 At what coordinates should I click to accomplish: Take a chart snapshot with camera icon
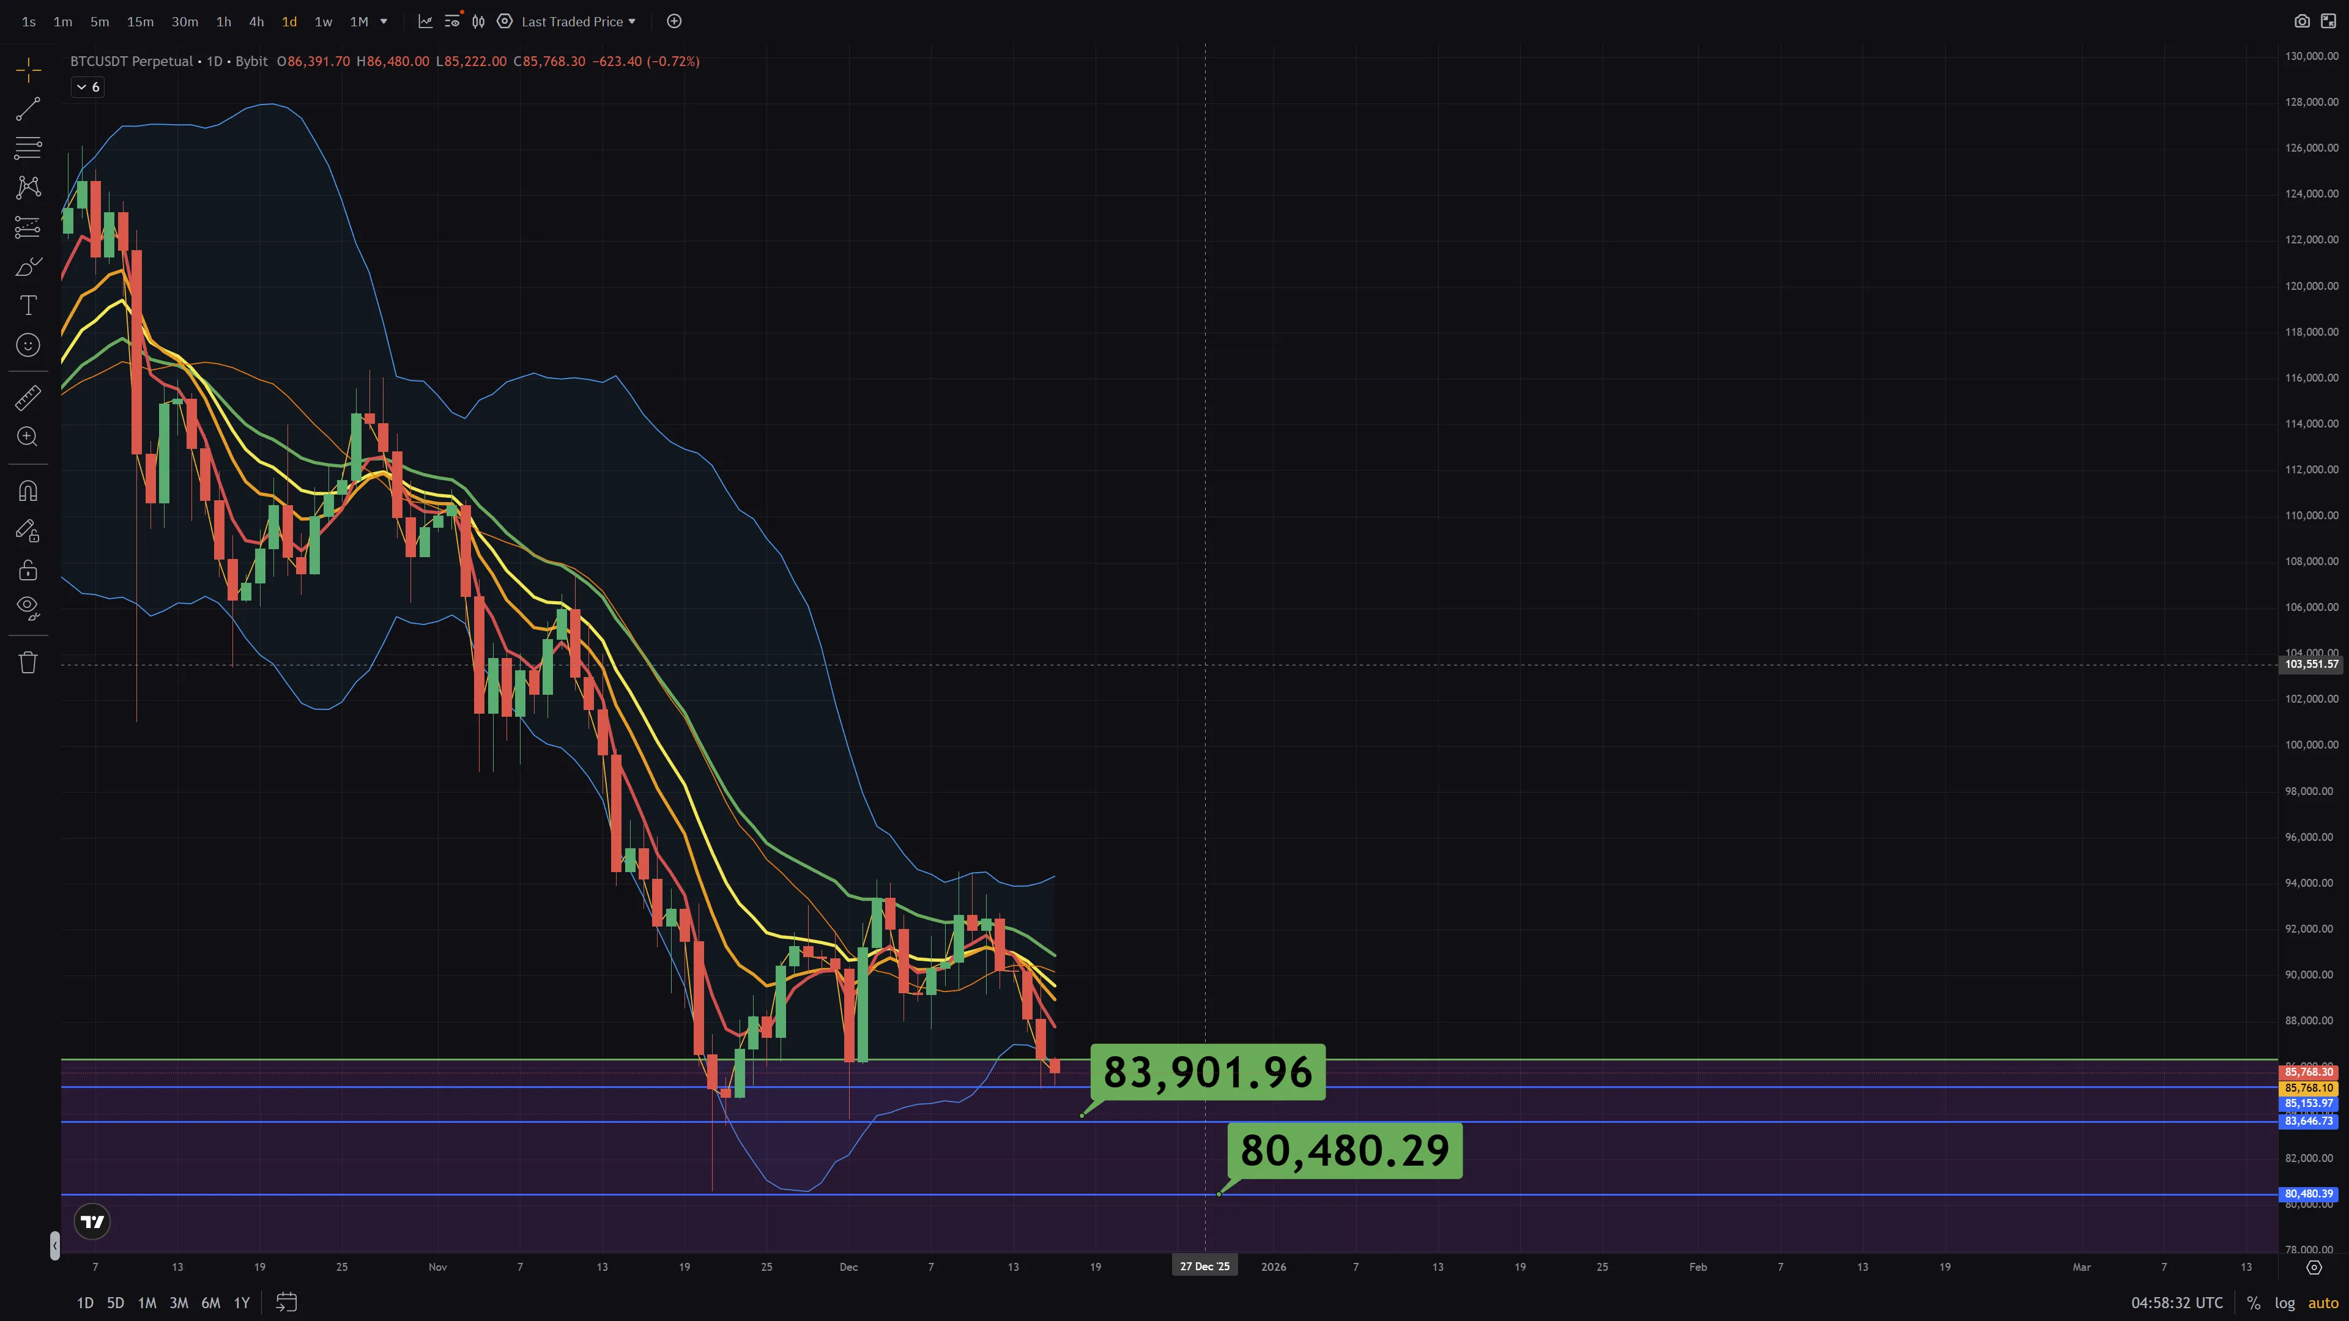pyautogui.click(x=2301, y=21)
